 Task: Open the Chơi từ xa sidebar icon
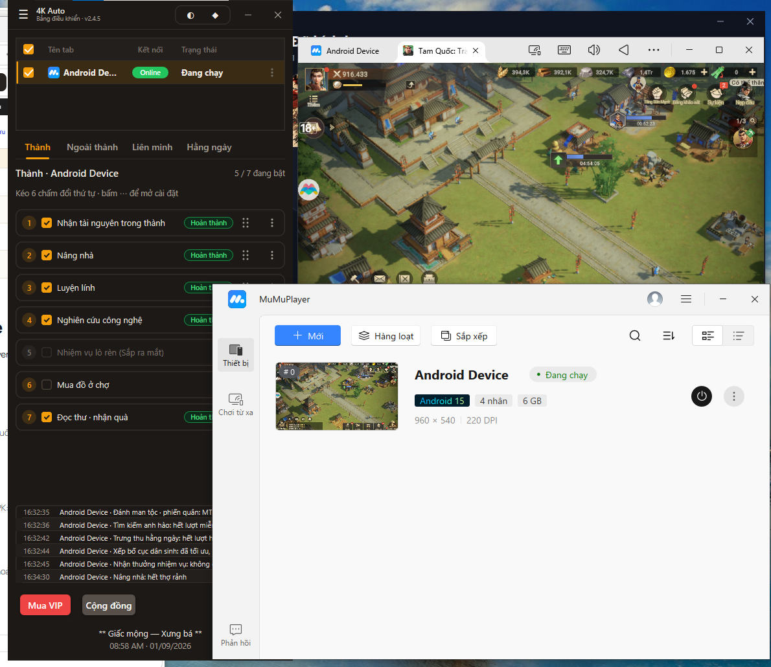click(x=236, y=405)
